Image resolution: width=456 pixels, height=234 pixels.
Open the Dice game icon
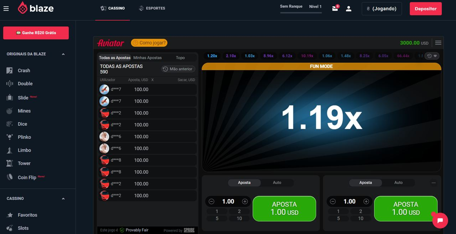coord(10,124)
